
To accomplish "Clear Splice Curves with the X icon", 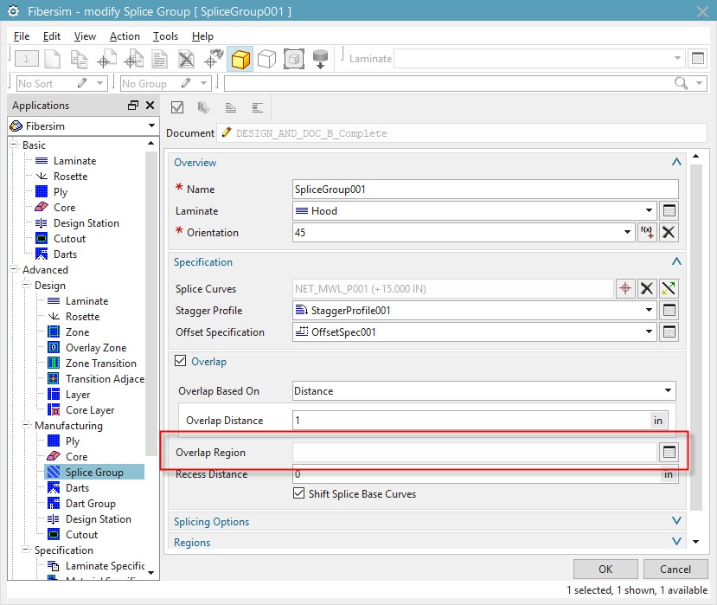I will pos(647,289).
